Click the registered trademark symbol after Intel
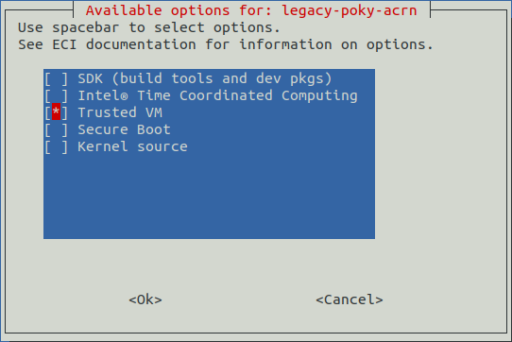Screen dimensions: 512x342 (x=124, y=96)
